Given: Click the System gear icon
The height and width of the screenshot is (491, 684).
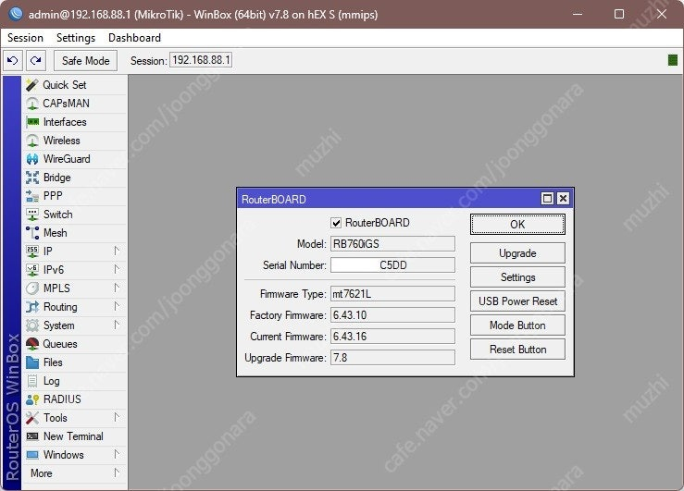Looking at the screenshot, I should (x=32, y=325).
